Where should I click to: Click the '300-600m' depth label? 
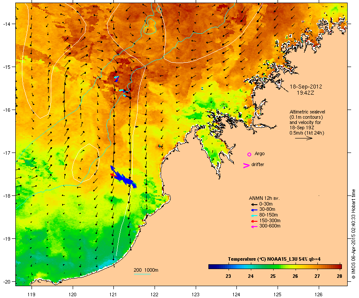tap(270, 226)
